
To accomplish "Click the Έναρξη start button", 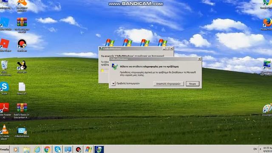I will pyautogui.click(x=5, y=149).
